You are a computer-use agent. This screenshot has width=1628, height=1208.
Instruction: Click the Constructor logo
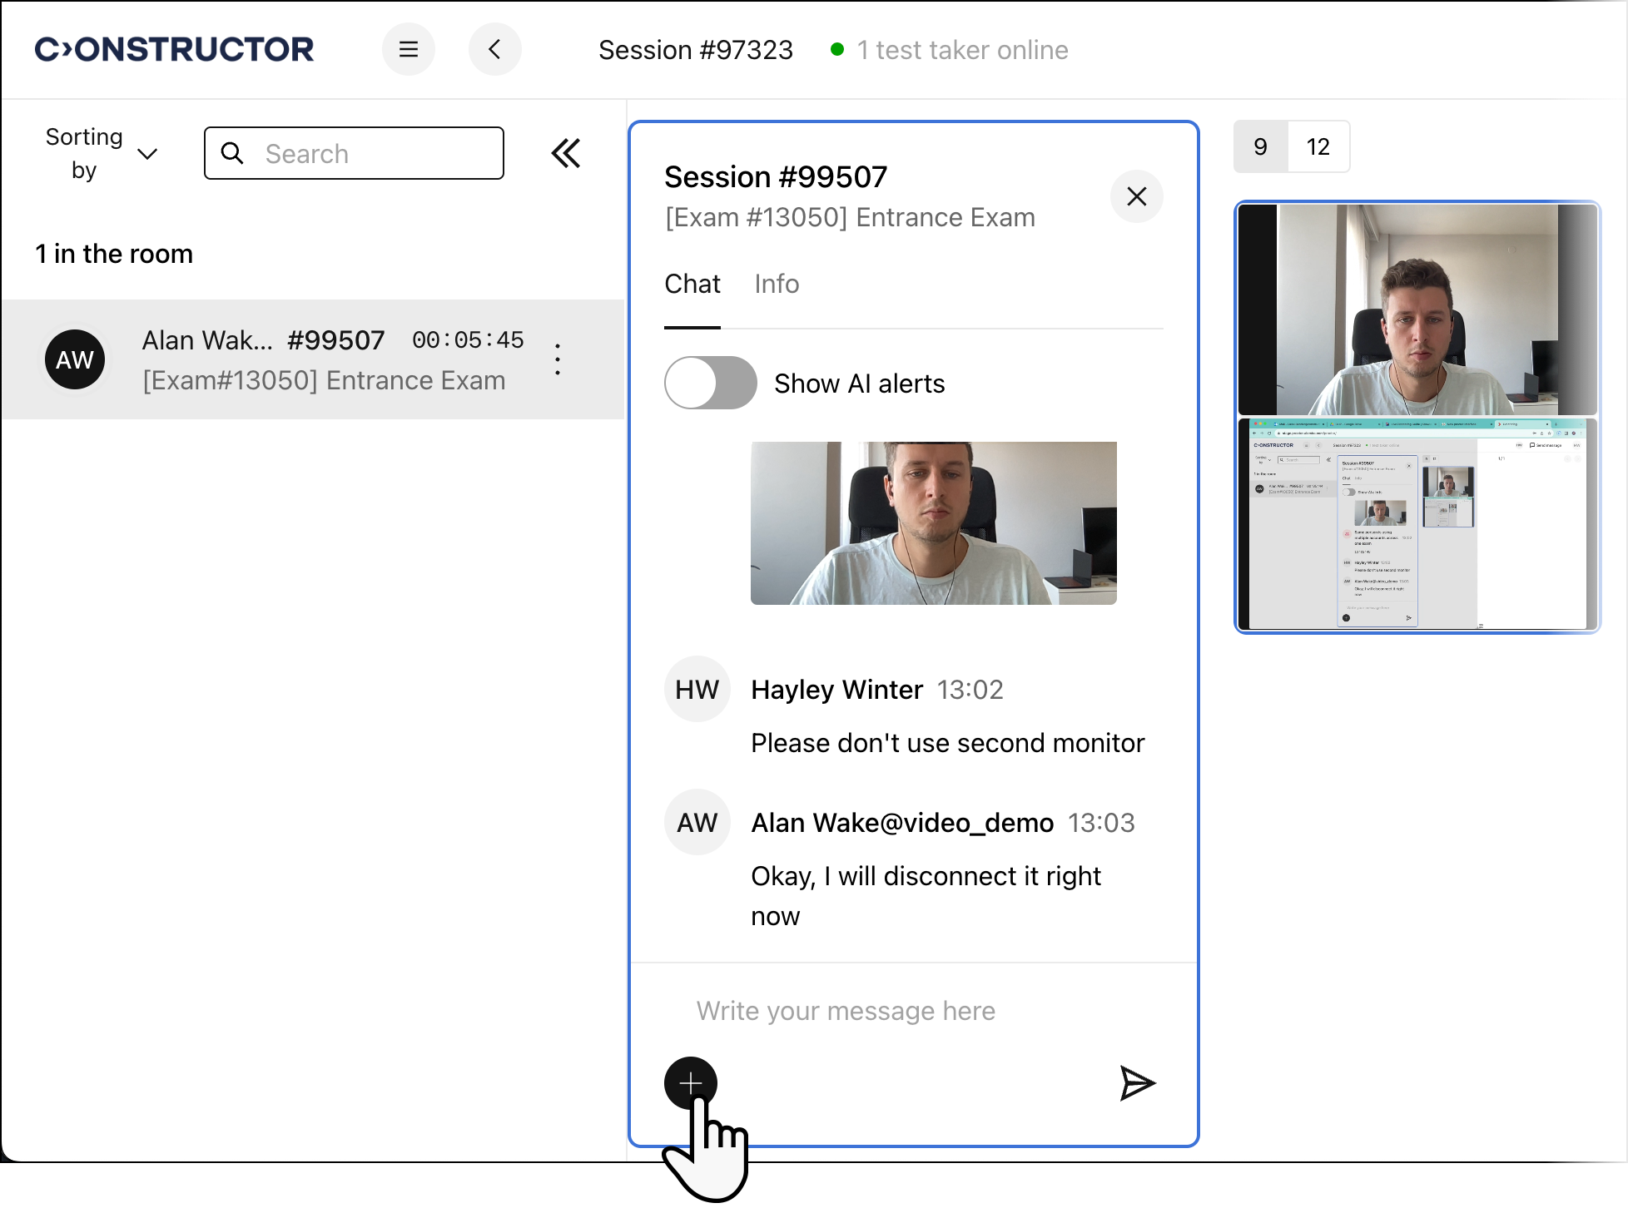174,50
